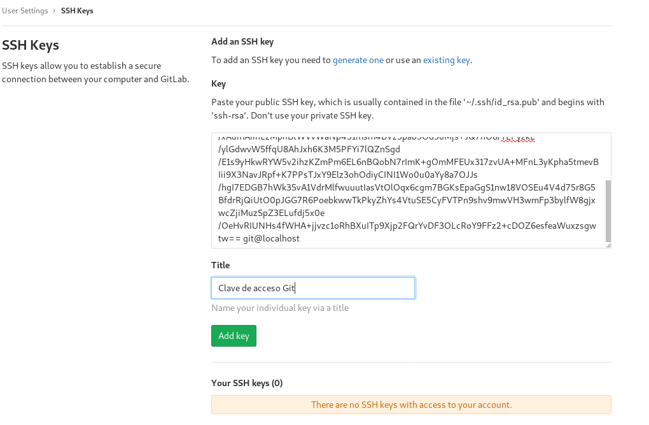Place cursor after git@localhost in key text
649x425 pixels.
pyautogui.click(x=300, y=239)
